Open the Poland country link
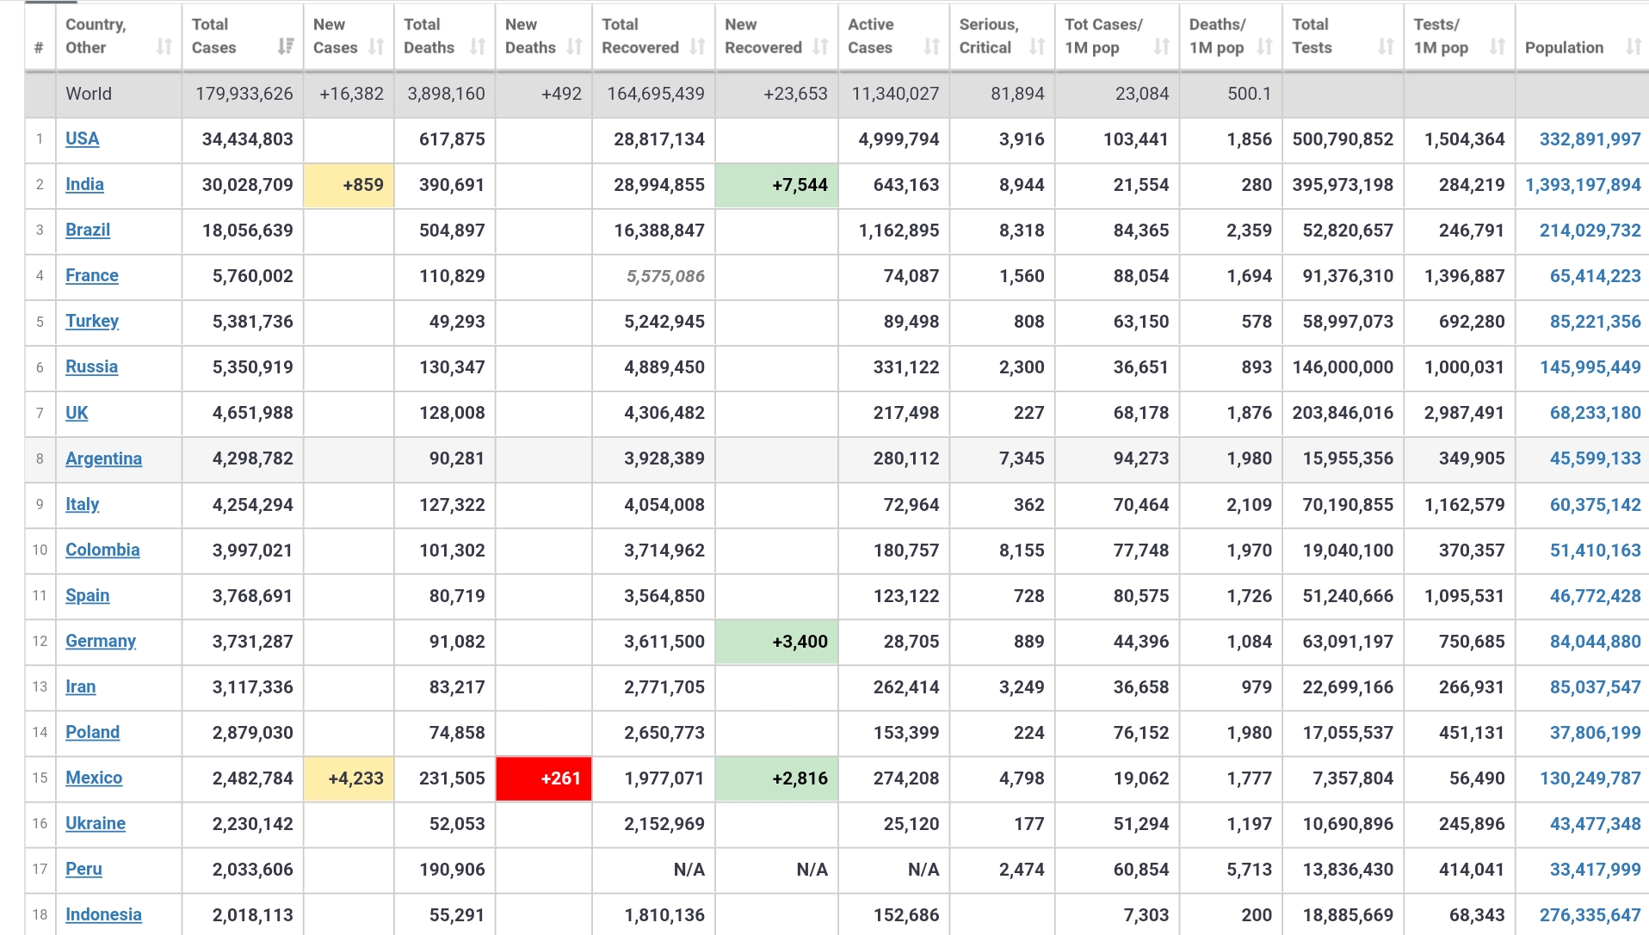Screen dimensions: 1649x935 92,732
